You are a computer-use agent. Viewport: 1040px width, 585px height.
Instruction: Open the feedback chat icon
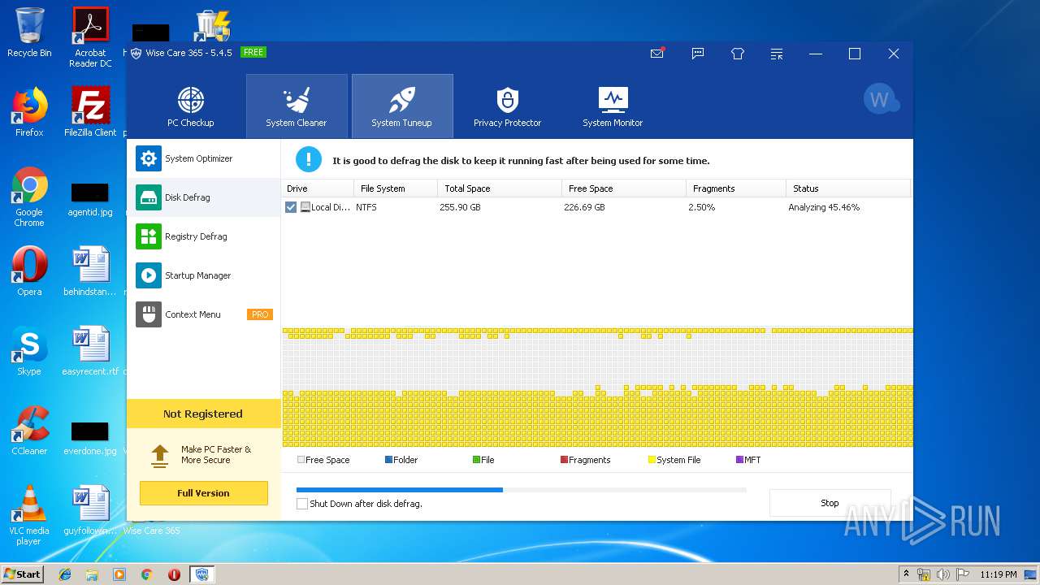[x=697, y=54]
